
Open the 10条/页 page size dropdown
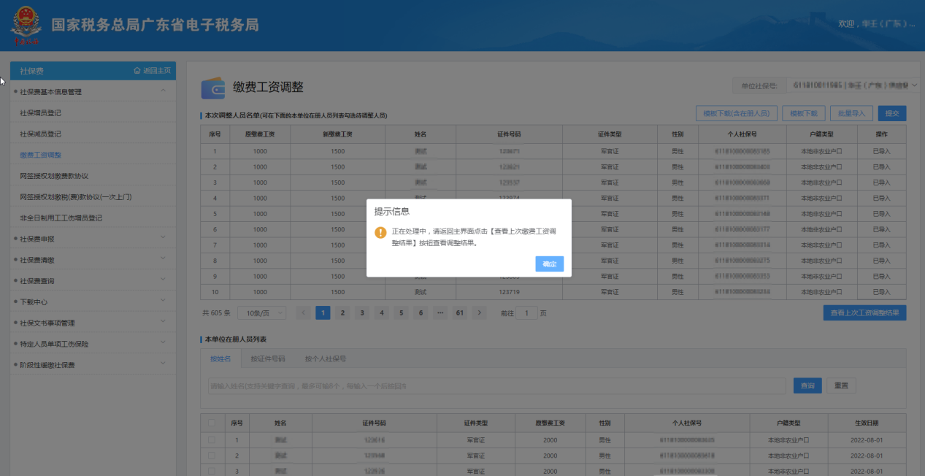click(262, 312)
